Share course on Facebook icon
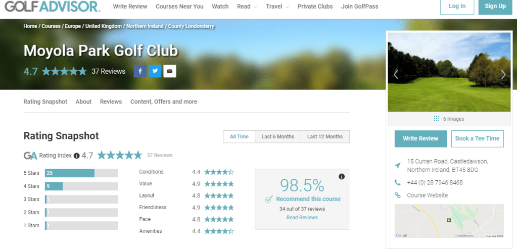This screenshot has height=251, width=517. click(x=140, y=71)
